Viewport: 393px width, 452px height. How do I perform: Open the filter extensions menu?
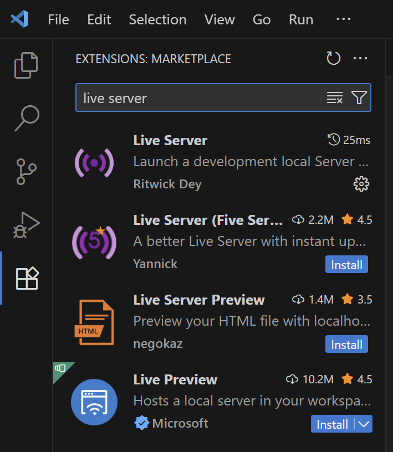pyautogui.click(x=359, y=97)
